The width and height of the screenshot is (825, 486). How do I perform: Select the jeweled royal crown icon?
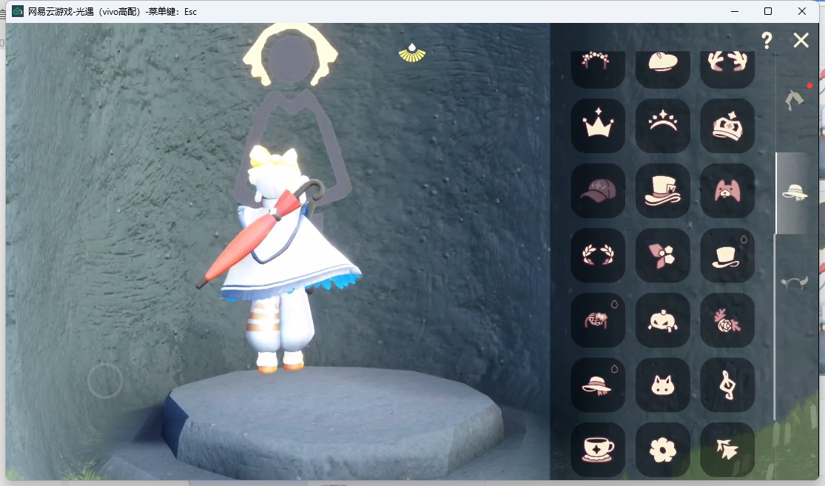[x=727, y=125]
